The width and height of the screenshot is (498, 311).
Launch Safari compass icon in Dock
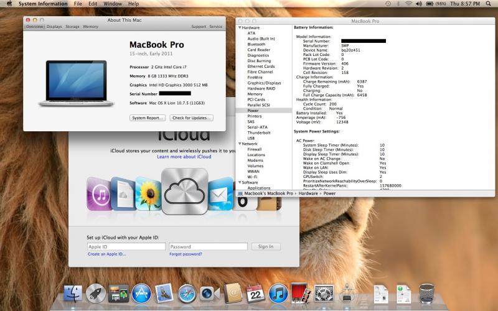[187, 293]
